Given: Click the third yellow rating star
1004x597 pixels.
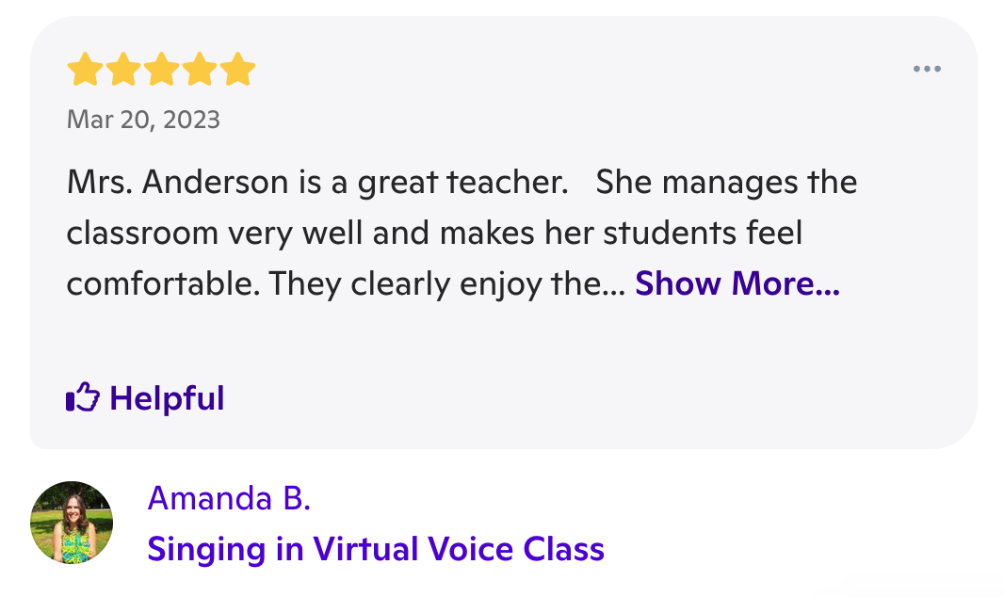Looking at the screenshot, I should 161,69.
